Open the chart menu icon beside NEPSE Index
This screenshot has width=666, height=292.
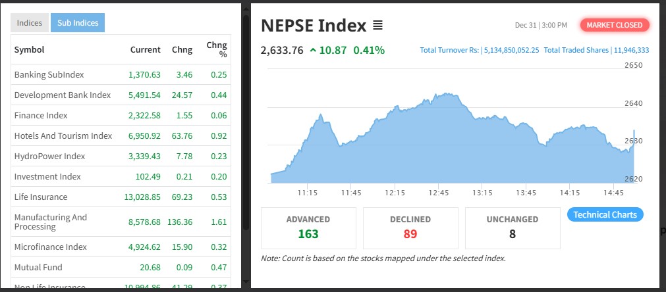(377, 26)
